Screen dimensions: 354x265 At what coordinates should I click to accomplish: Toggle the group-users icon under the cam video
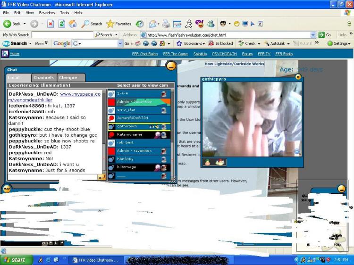tap(219, 162)
